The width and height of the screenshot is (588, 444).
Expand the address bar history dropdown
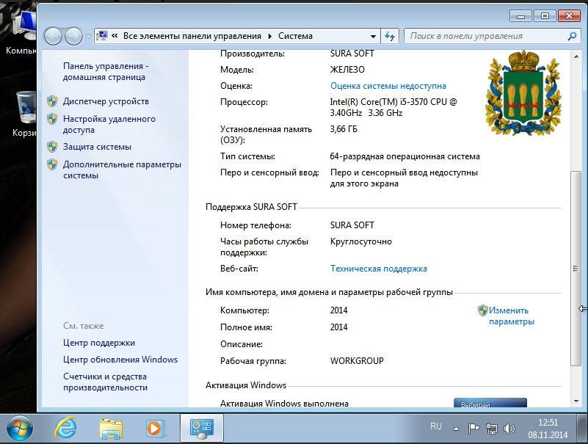coord(373,37)
